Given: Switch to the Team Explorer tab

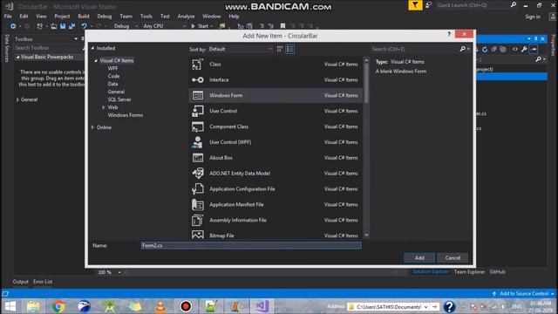Looking at the screenshot, I should [469, 272].
